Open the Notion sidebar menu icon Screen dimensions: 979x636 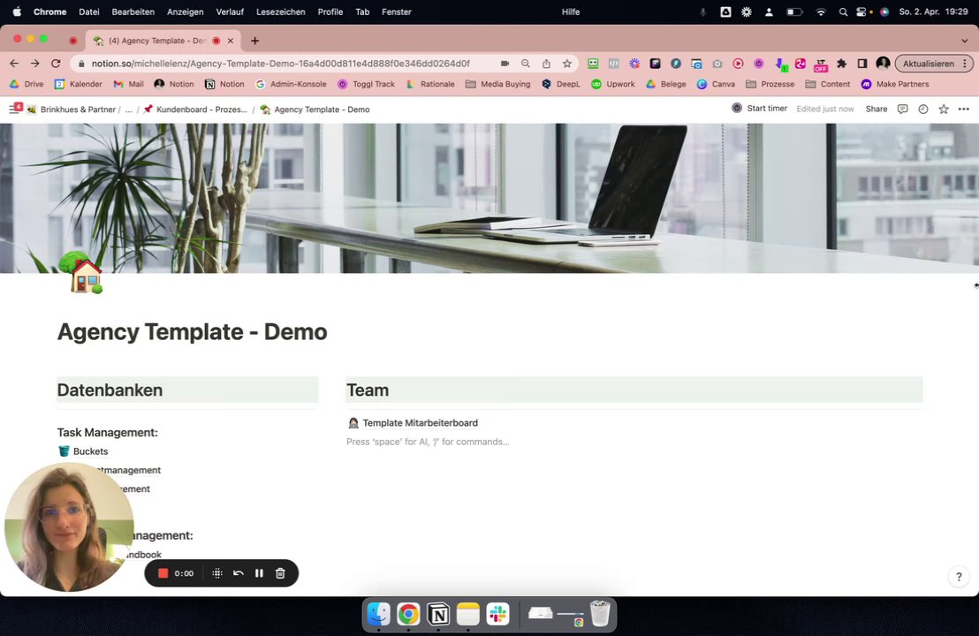(14, 110)
